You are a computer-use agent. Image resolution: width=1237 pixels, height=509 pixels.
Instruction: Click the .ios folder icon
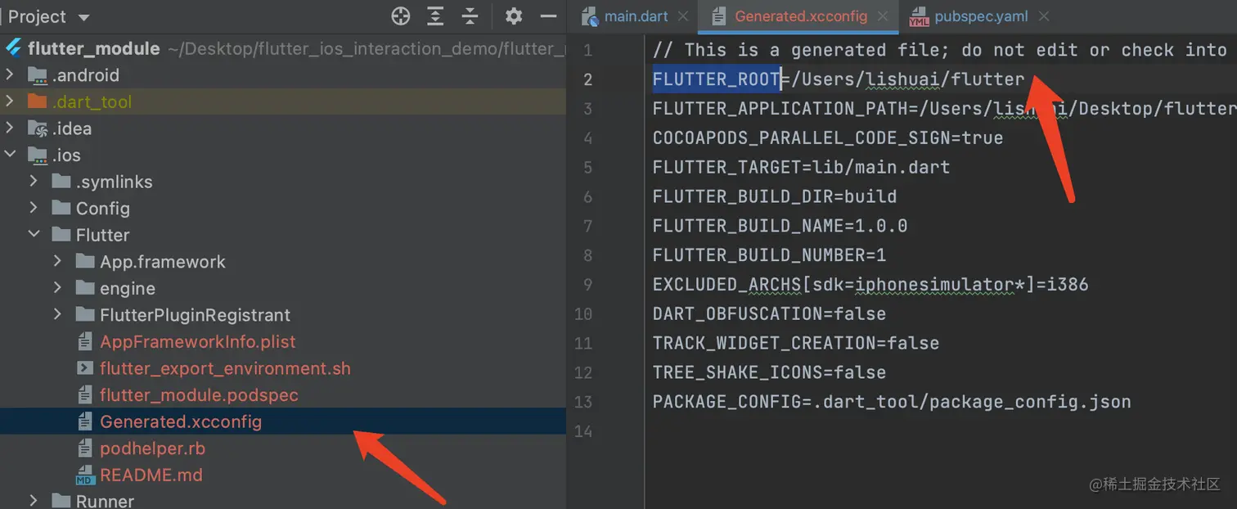38,155
